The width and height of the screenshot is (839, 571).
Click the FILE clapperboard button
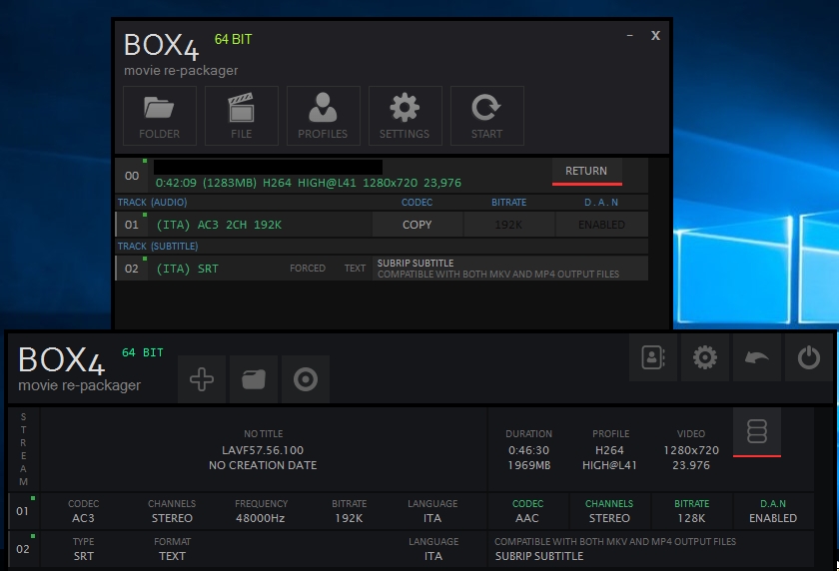pos(242,116)
